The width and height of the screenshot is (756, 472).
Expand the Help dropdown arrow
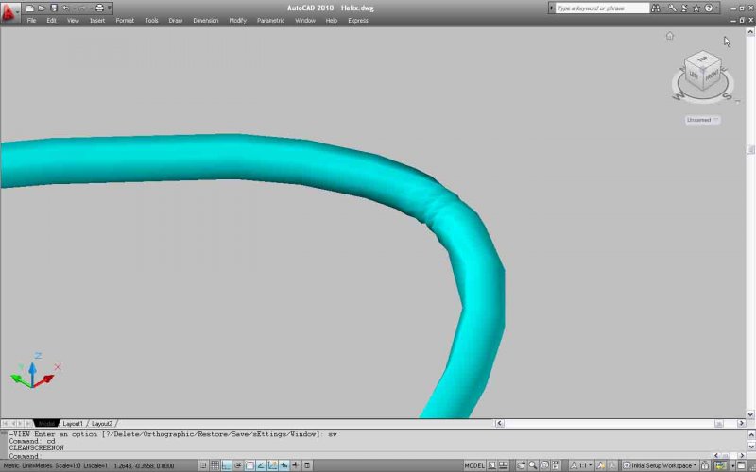coord(716,8)
